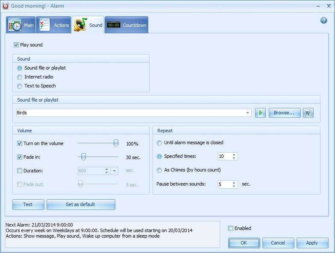The width and height of the screenshot is (335, 253).
Task: Click the Set as default button
Action: (80, 204)
